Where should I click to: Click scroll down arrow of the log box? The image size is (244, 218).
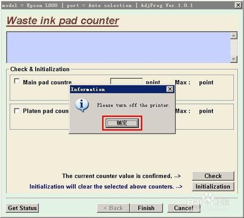click(x=234, y=59)
